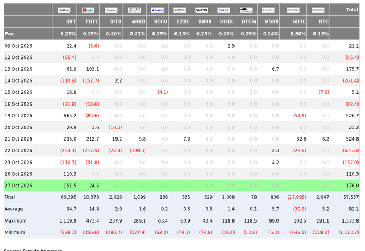Click the VanEck logo above HODL
The width and height of the screenshot is (365, 251).
coord(224,10)
